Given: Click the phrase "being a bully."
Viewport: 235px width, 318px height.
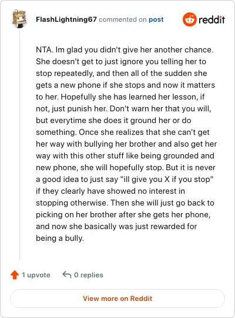Looking at the screenshot, I should coord(60,238).
